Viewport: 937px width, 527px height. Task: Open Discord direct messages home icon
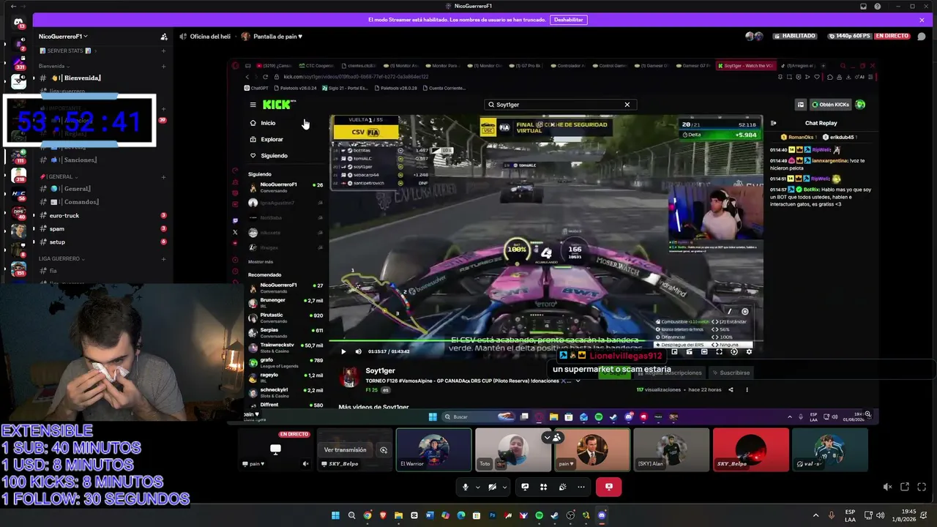tap(18, 23)
